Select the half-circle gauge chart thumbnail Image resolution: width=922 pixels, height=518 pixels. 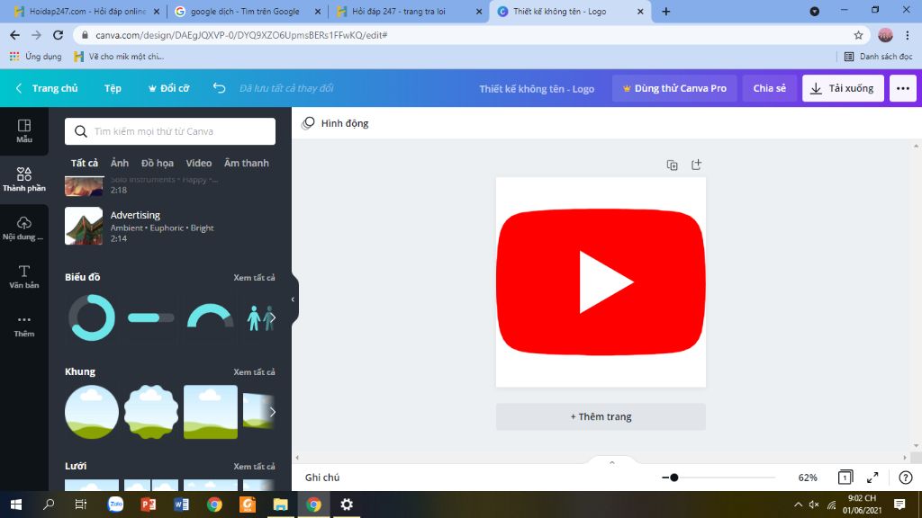(x=210, y=316)
